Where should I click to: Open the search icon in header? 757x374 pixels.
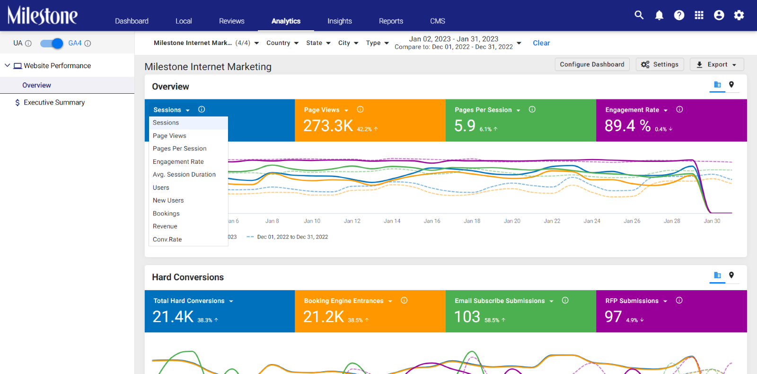click(639, 15)
